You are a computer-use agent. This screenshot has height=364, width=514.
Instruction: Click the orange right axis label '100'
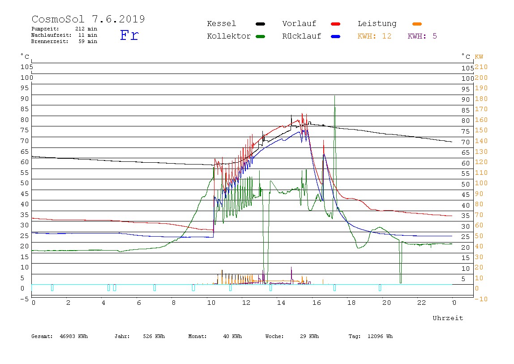pos(481,183)
